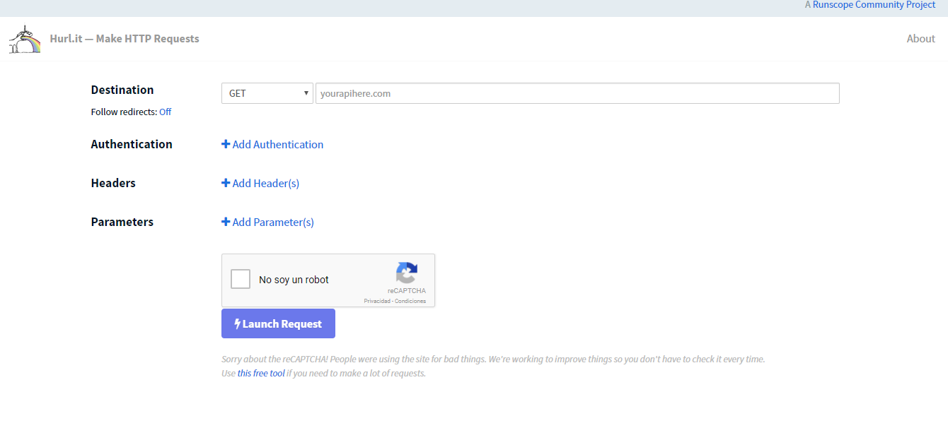Click the reCAPTCHA Condiciones link
948x428 pixels.
click(x=410, y=301)
